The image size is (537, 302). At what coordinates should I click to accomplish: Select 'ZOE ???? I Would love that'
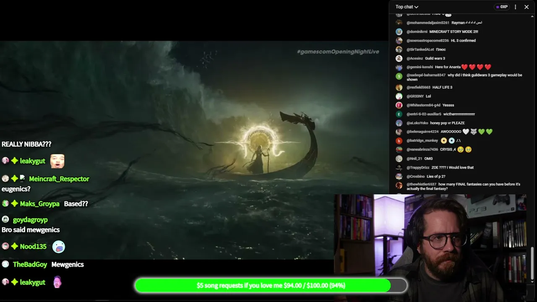[453, 167]
